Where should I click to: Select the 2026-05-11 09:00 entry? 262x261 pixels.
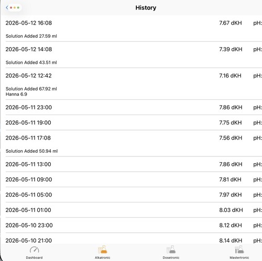point(134,179)
